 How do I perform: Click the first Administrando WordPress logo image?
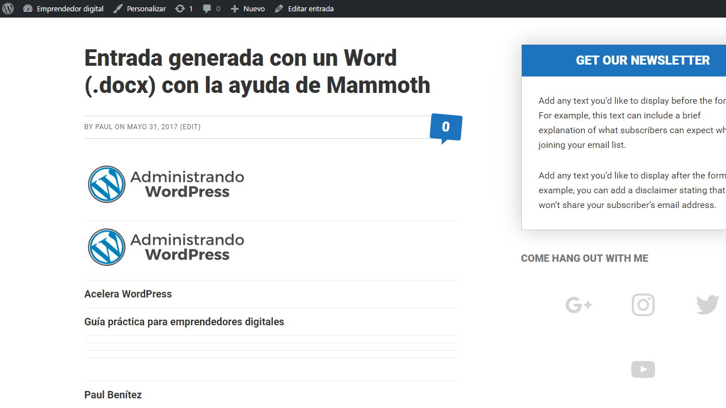click(166, 184)
